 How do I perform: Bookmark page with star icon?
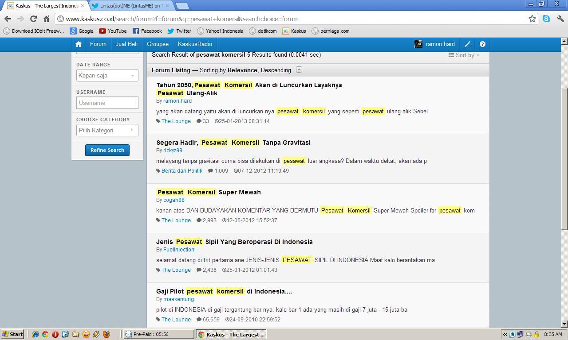tap(532, 19)
